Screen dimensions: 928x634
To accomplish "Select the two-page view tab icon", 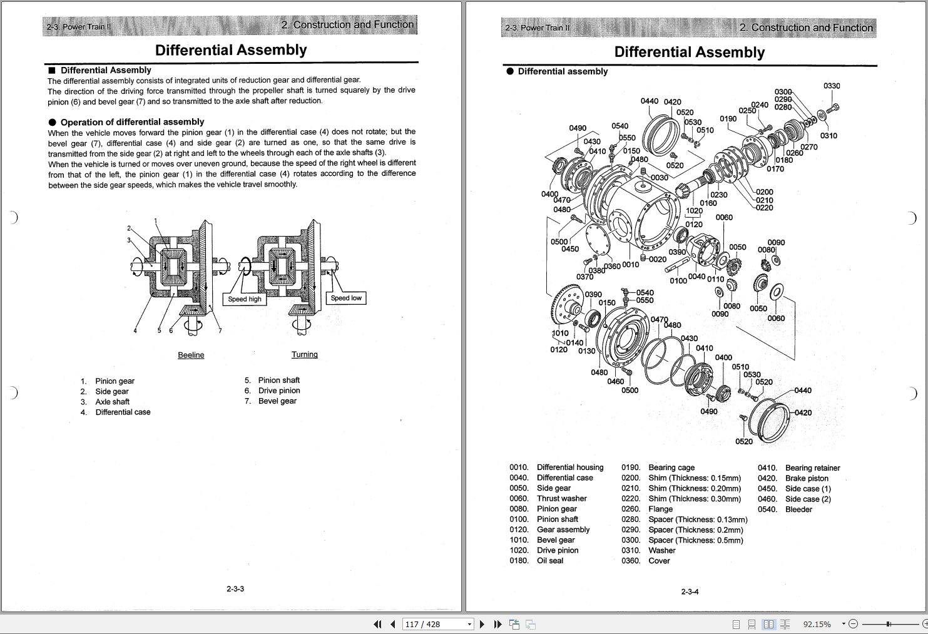I will click(x=768, y=624).
